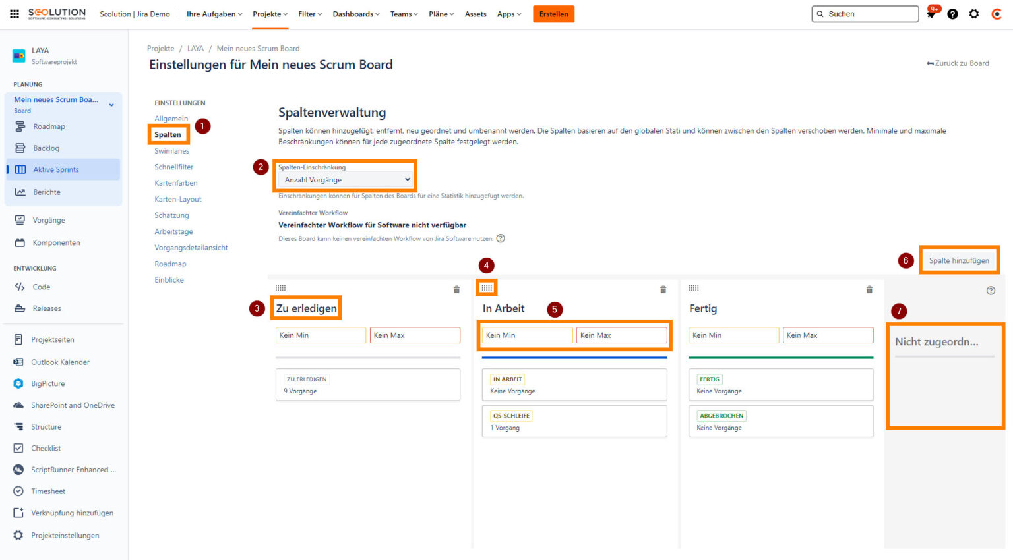Screen dimensions: 1013x560
Task: Open the help question mark icon
Action: pos(952,13)
